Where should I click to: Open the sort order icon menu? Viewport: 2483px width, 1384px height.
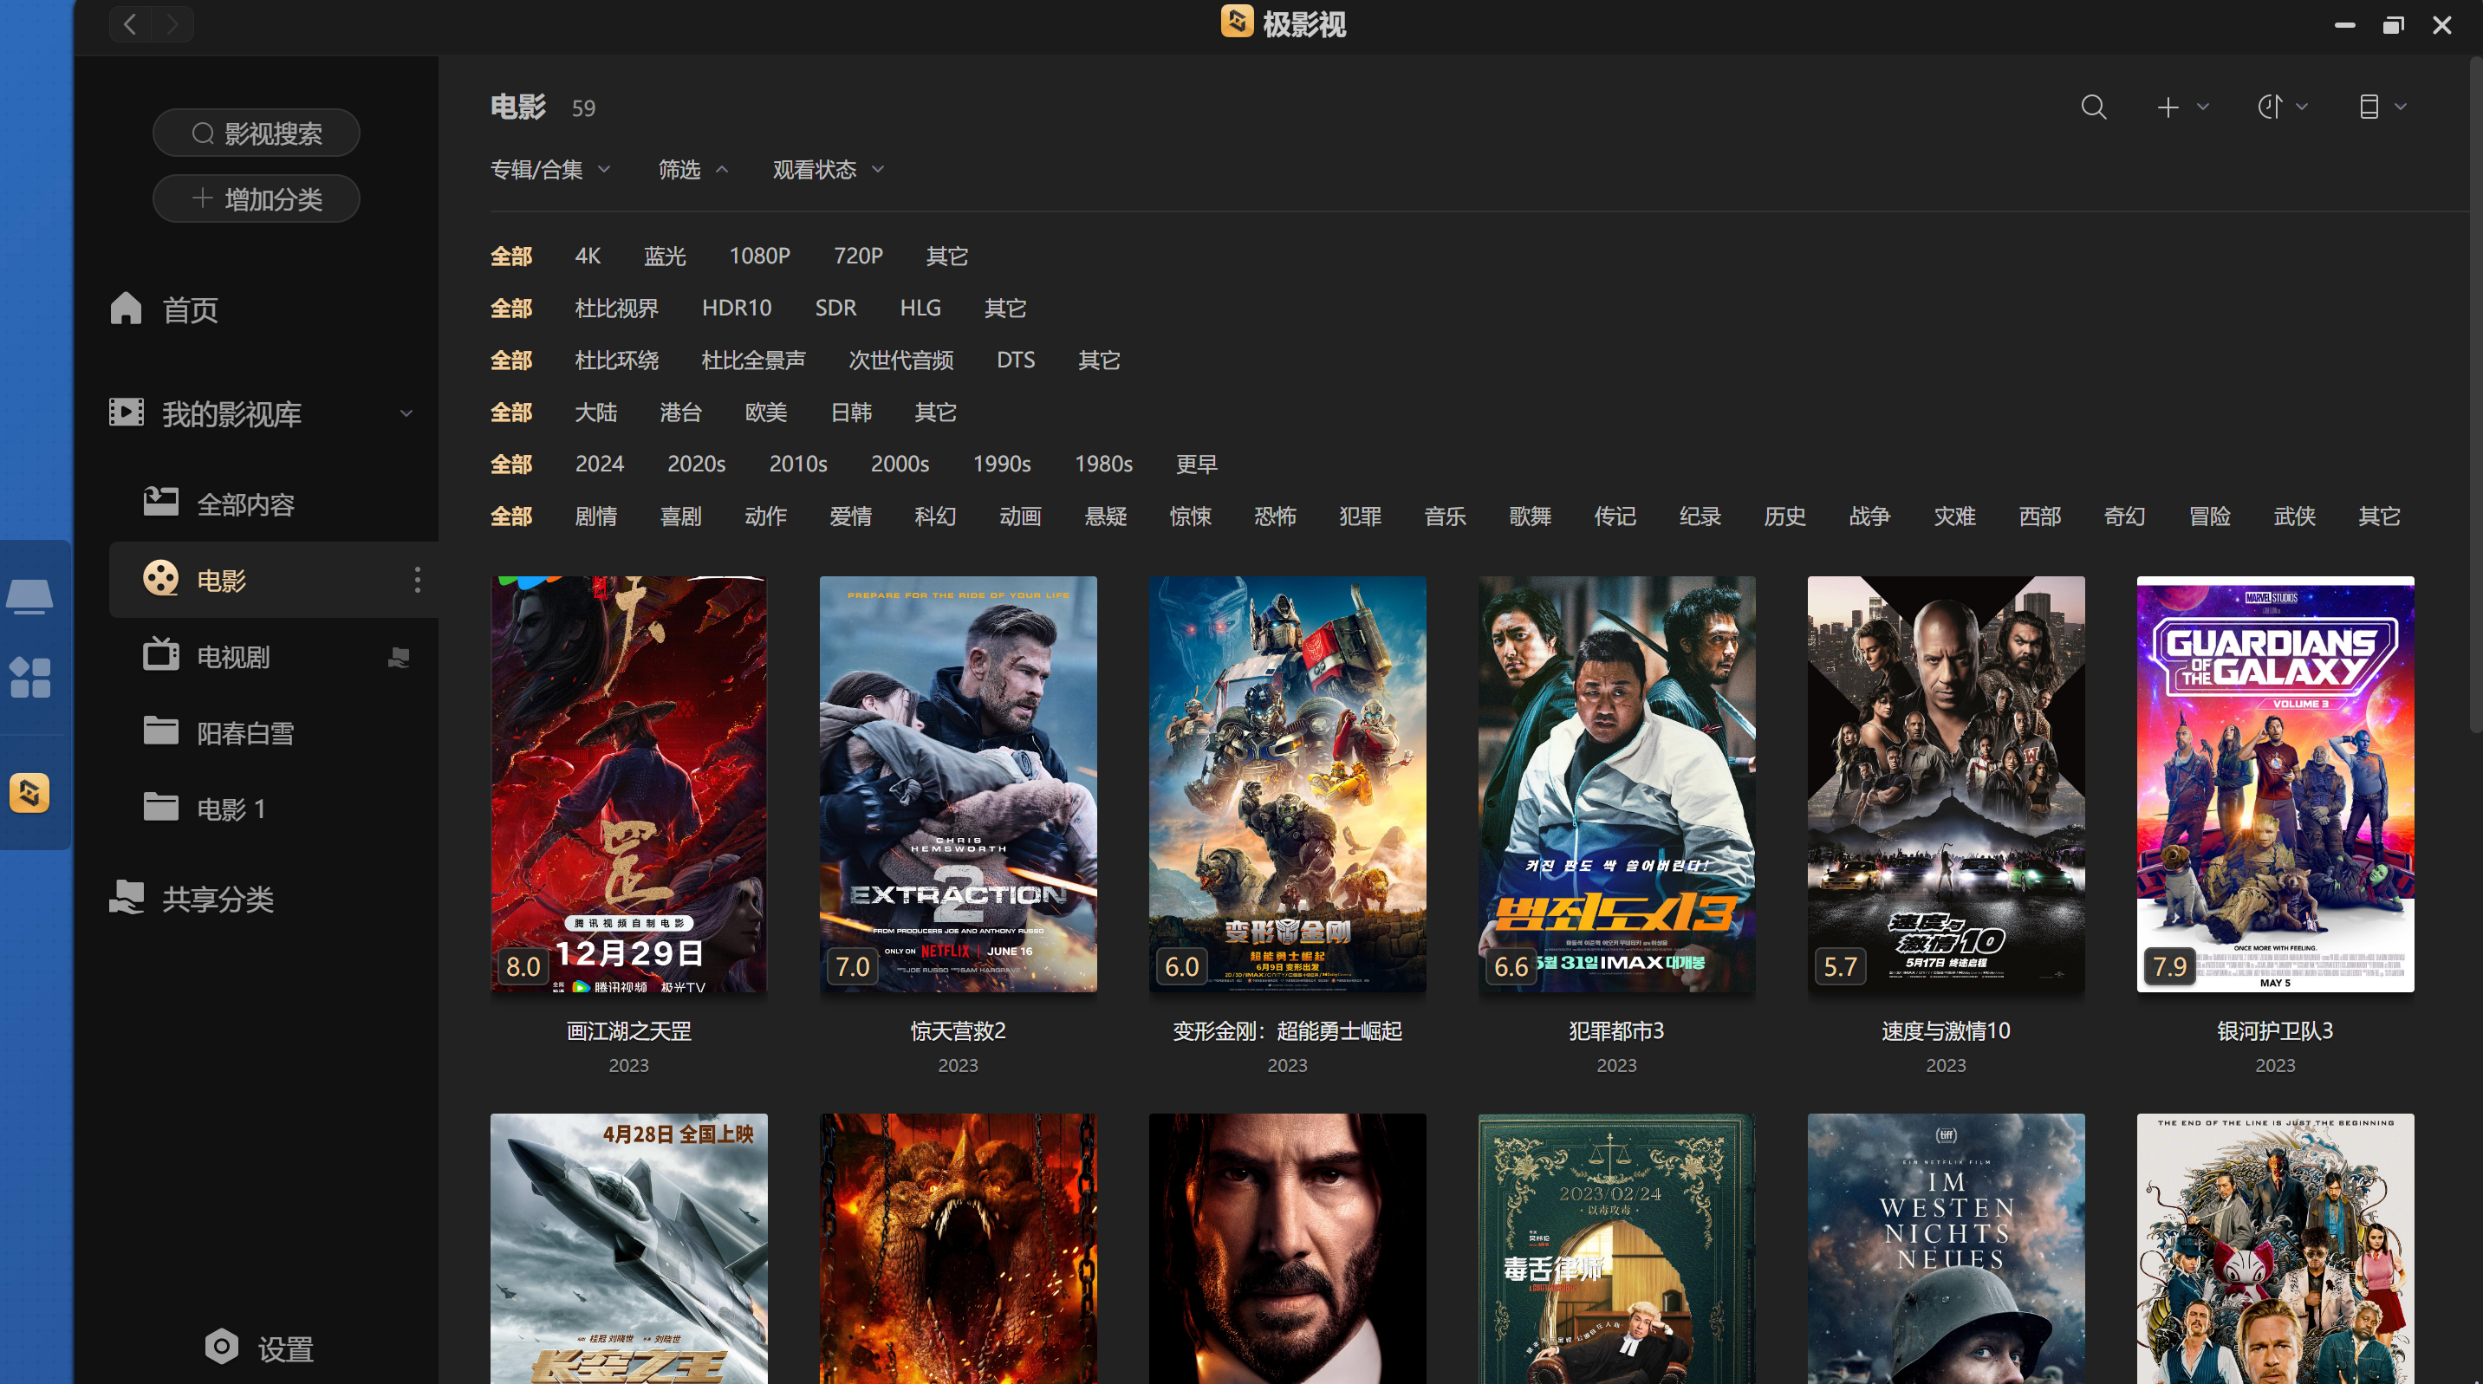(x=2269, y=107)
